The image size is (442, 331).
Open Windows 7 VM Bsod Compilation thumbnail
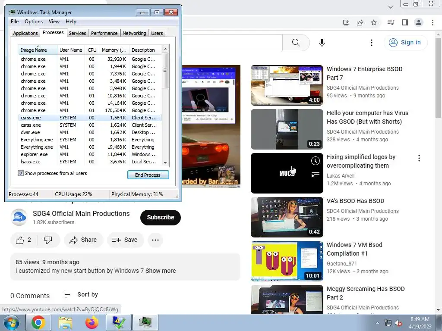287,261
